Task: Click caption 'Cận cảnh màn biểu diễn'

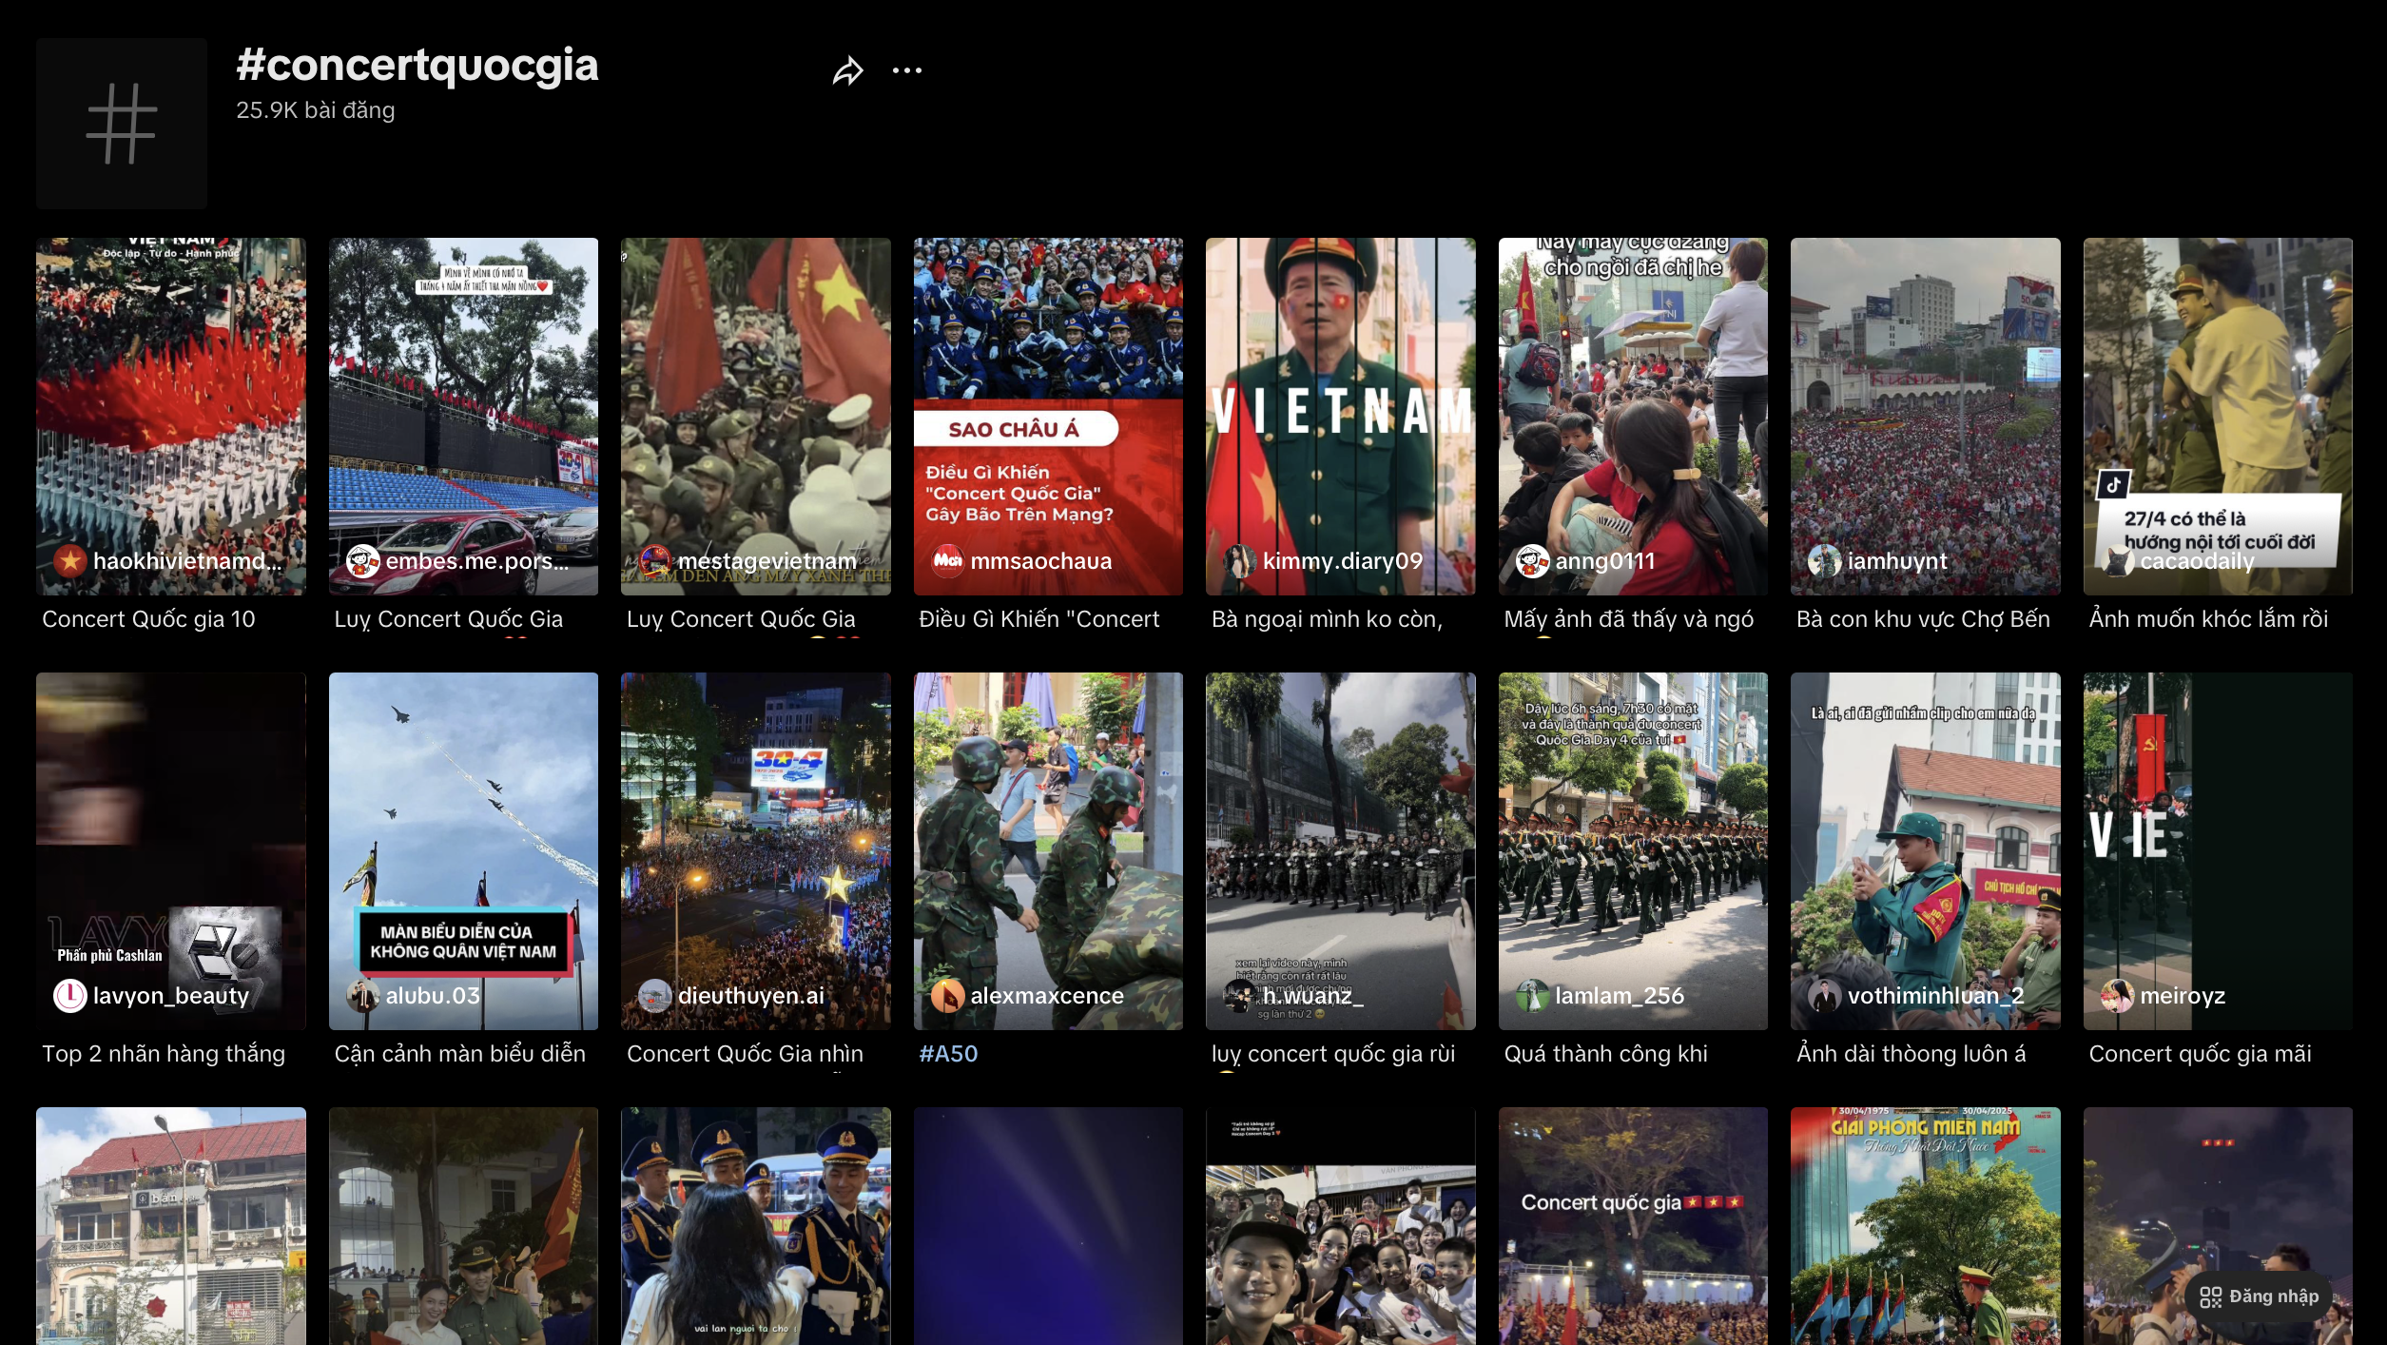Action: tap(459, 1054)
